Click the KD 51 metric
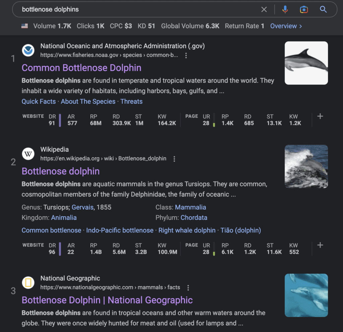 (x=146, y=26)
